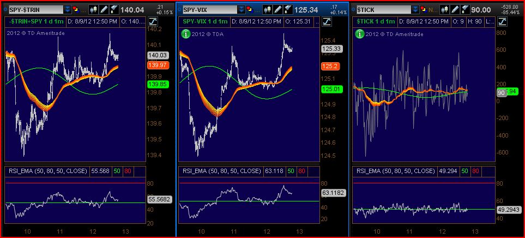Click blue dot left of $TICK symbol
The height and width of the screenshot is (238, 525).
click(x=353, y=10)
